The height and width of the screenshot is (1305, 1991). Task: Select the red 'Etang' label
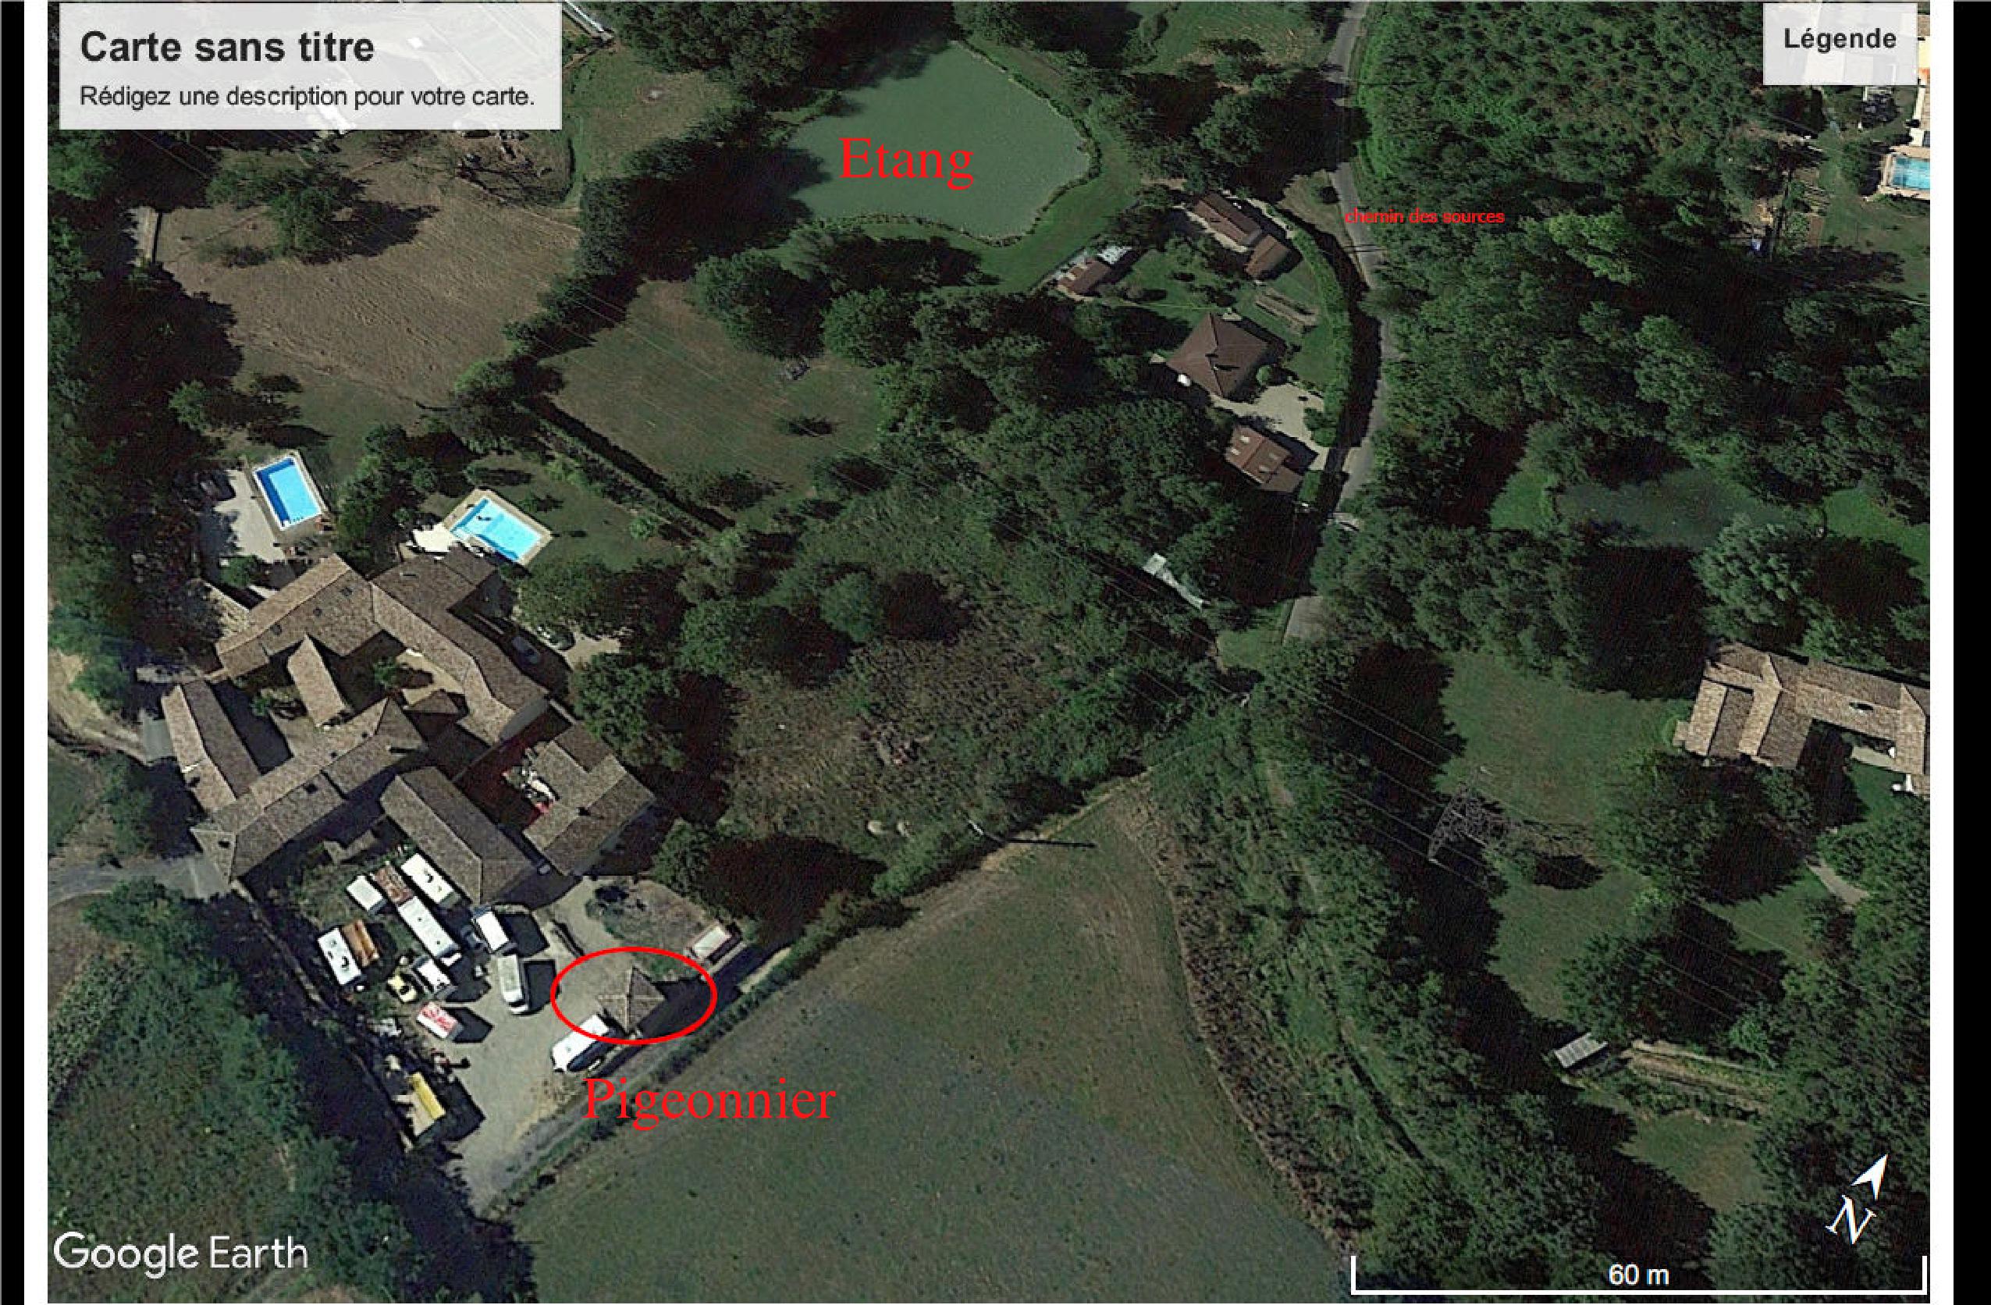tap(906, 159)
